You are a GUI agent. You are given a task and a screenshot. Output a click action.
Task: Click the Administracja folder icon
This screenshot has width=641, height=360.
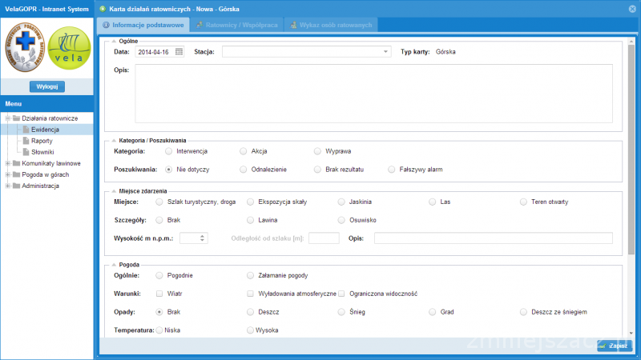pyautogui.click(x=15, y=186)
